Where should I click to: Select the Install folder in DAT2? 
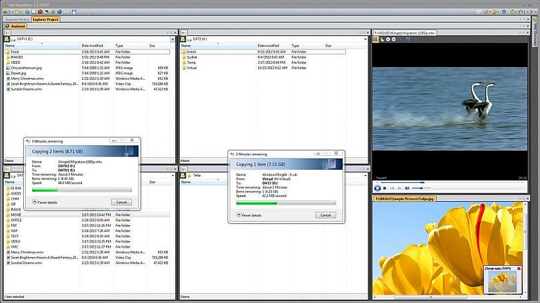[x=263, y=52]
